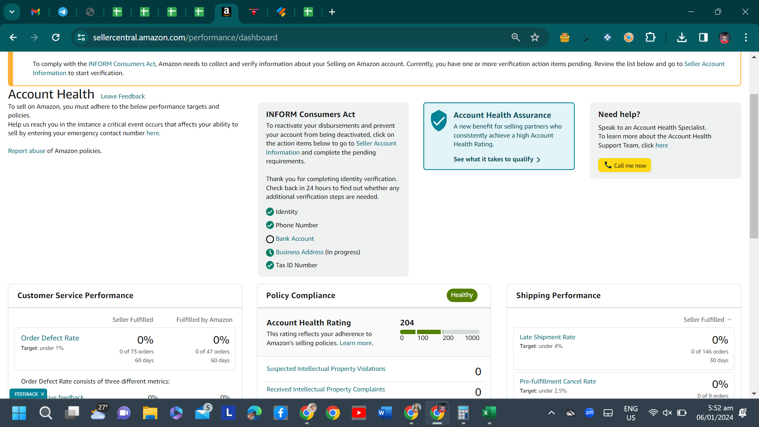Image resolution: width=759 pixels, height=427 pixels.
Task: Open the Calculator taskbar icon
Action: 463,413
